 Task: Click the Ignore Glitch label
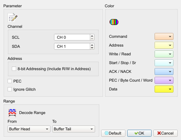pyautogui.click(x=25, y=90)
